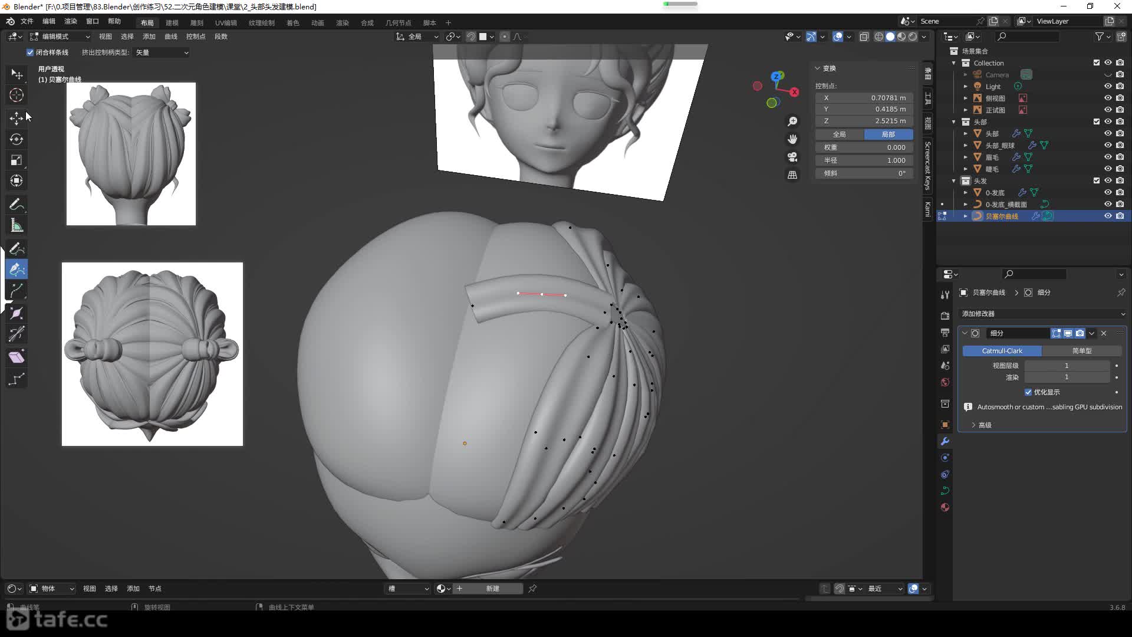Screen dimensions: 1132x637
Task: Open Modifier properties wrench tab
Action: [945, 441]
